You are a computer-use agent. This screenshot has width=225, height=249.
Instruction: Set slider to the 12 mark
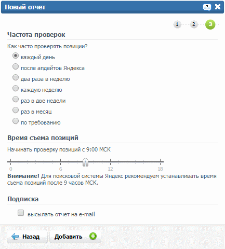click(110, 162)
